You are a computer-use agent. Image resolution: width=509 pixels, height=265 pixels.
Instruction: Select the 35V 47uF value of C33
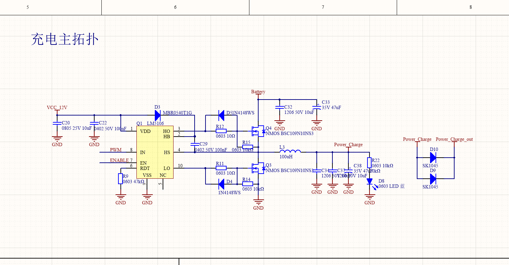331,107
